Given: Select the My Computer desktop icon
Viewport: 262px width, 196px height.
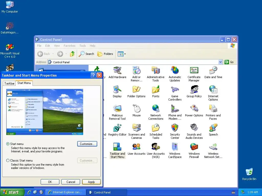Looking at the screenshot, I should 10,7.
